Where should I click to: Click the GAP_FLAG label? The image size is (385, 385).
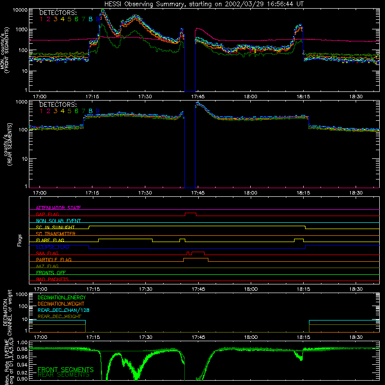[x=47, y=214]
